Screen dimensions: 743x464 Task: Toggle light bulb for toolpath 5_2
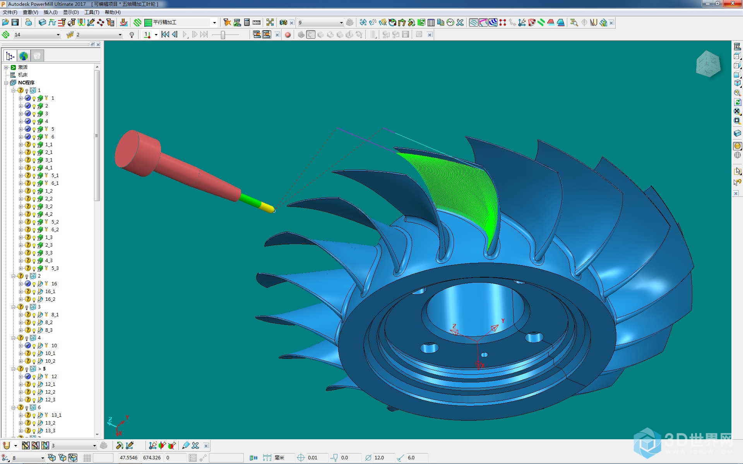tap(34, 222)
